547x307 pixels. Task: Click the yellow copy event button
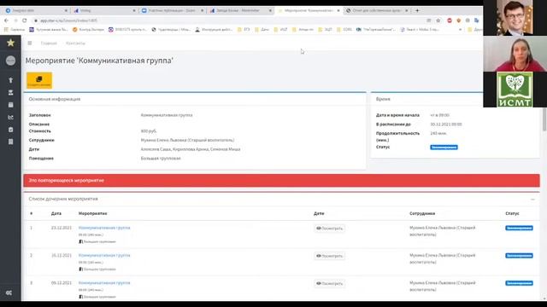pyautogui.click(x=39, y=80)
